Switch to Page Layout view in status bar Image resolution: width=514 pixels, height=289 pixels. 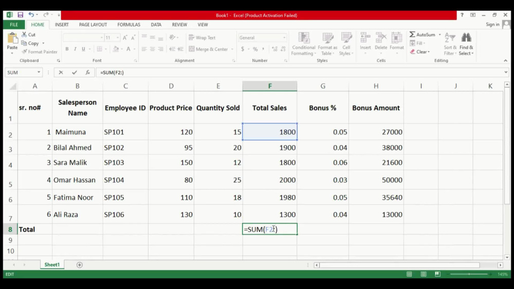click(424, 274)
